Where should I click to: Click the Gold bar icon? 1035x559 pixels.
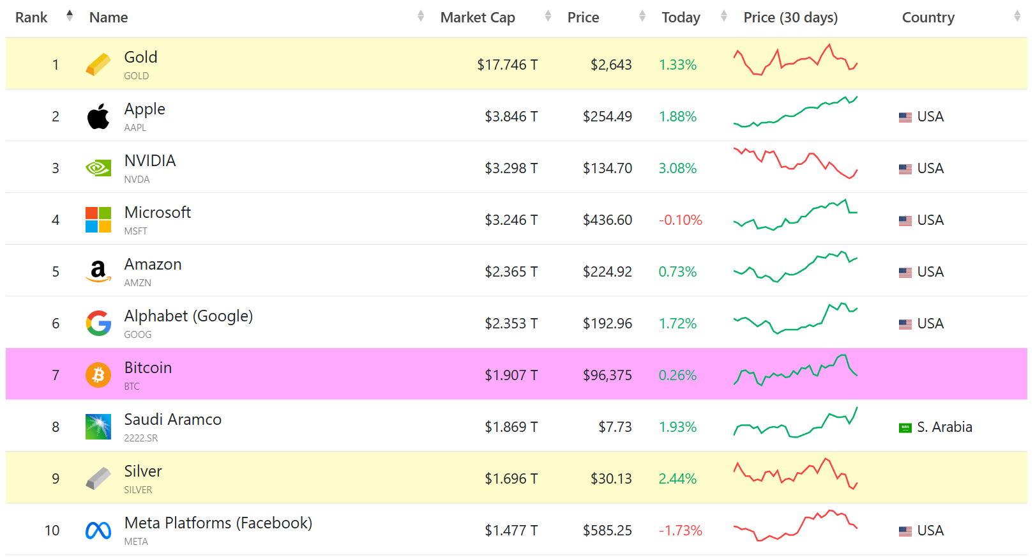(98, 65)
